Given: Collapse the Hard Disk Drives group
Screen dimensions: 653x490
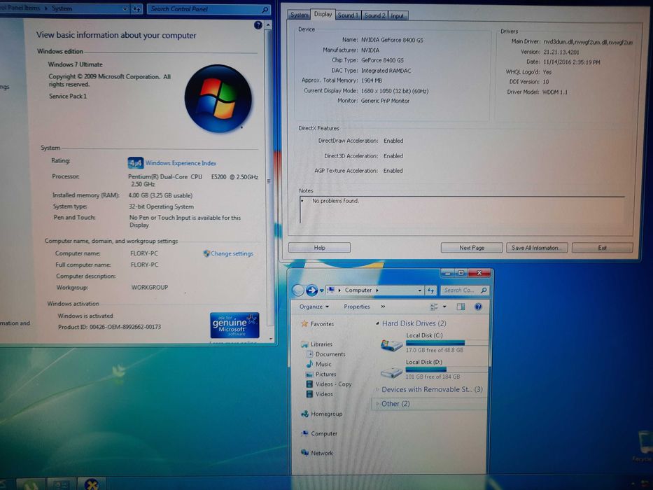Looking at the screenshot, I should [x=377, y=323].
